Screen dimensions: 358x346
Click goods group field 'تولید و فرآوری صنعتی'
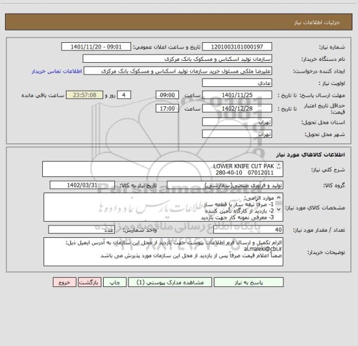pos(225,185)
